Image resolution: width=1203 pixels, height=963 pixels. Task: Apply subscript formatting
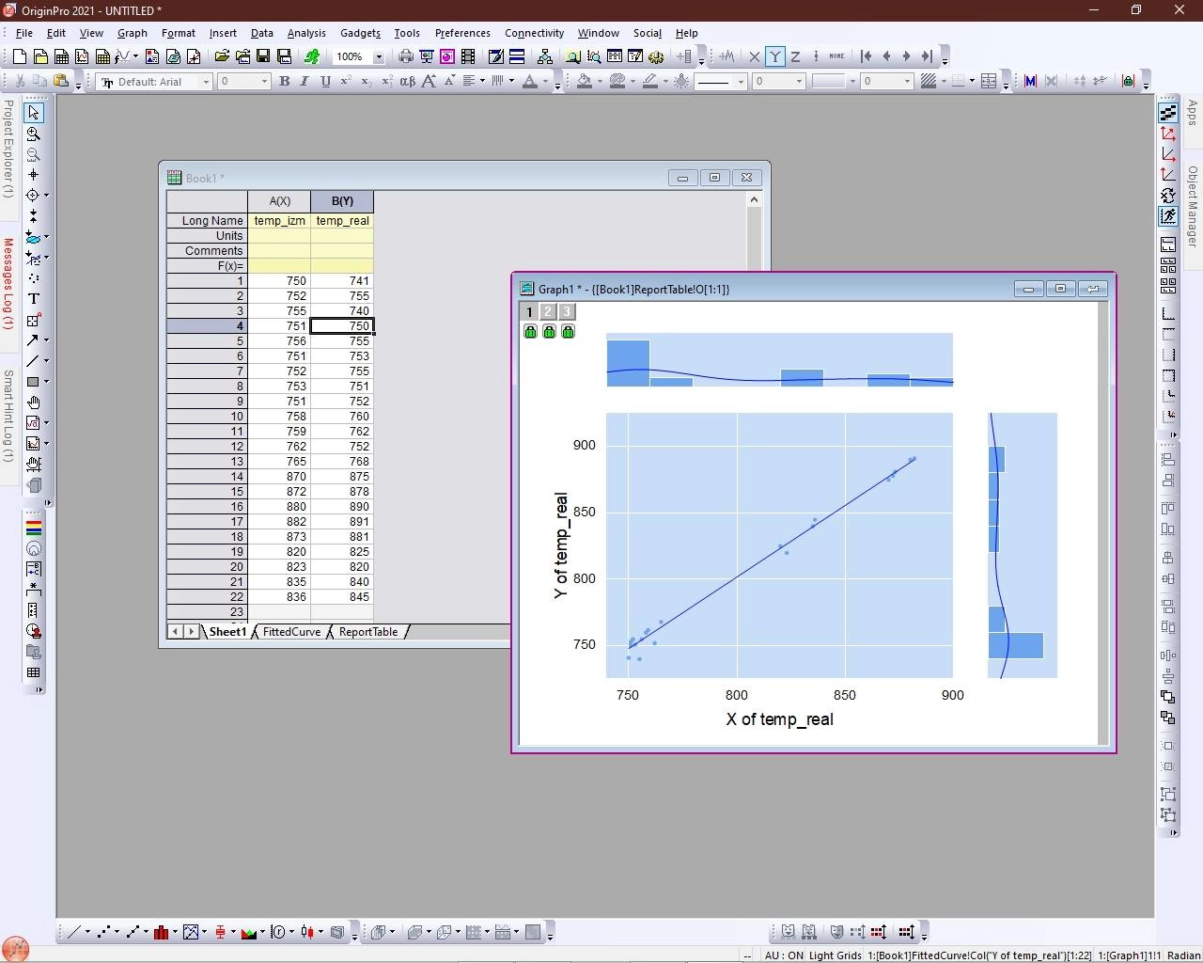[367, 82]
